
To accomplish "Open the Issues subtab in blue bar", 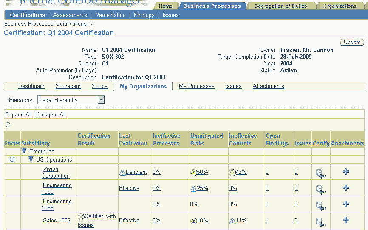I will point(171,15).
